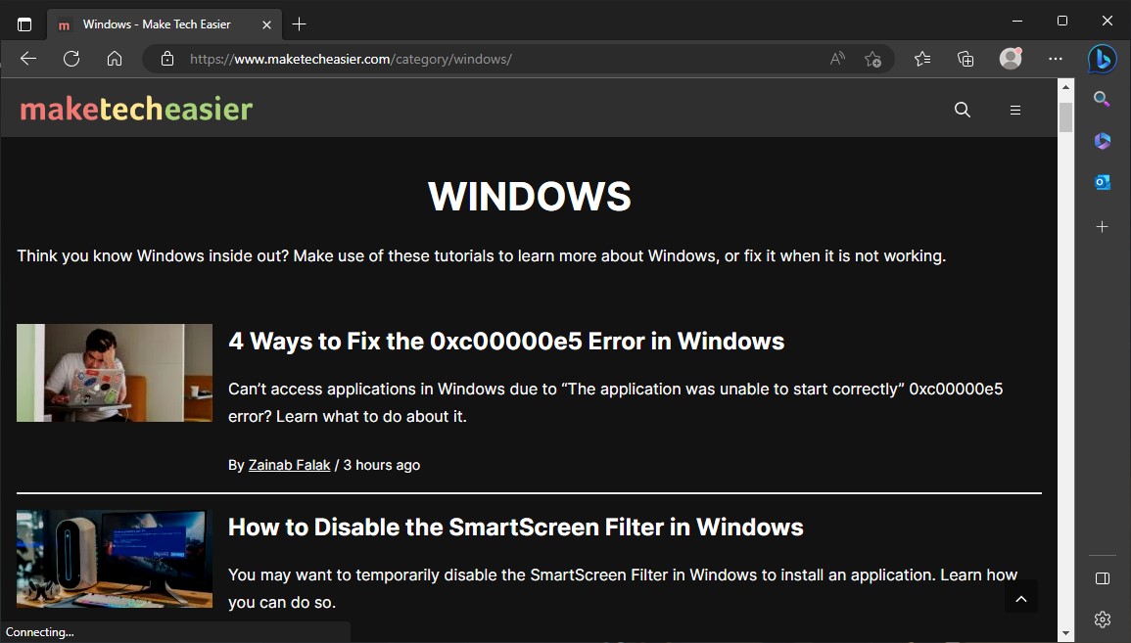Screen dimensions: 1131x643
Task: Open Bing Discover in the sidebar
Action: (x=1101, y=59)
